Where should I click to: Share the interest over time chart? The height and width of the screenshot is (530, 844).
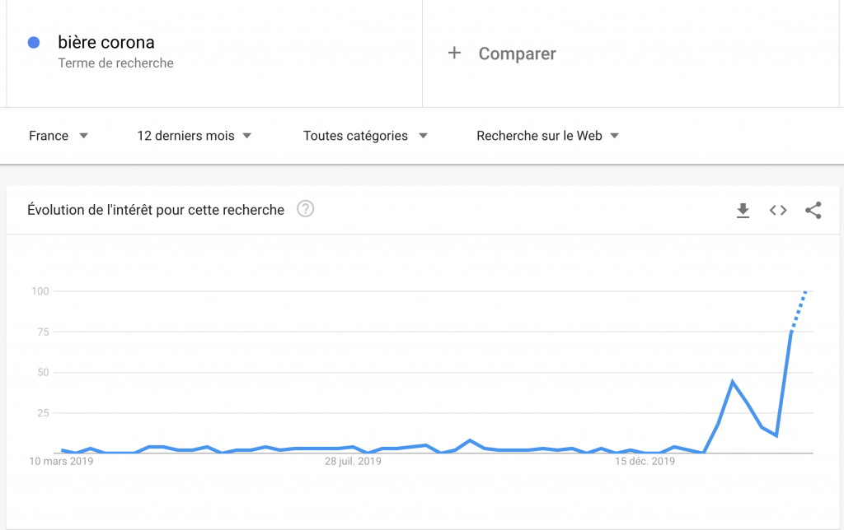click(x=813, y=210)
